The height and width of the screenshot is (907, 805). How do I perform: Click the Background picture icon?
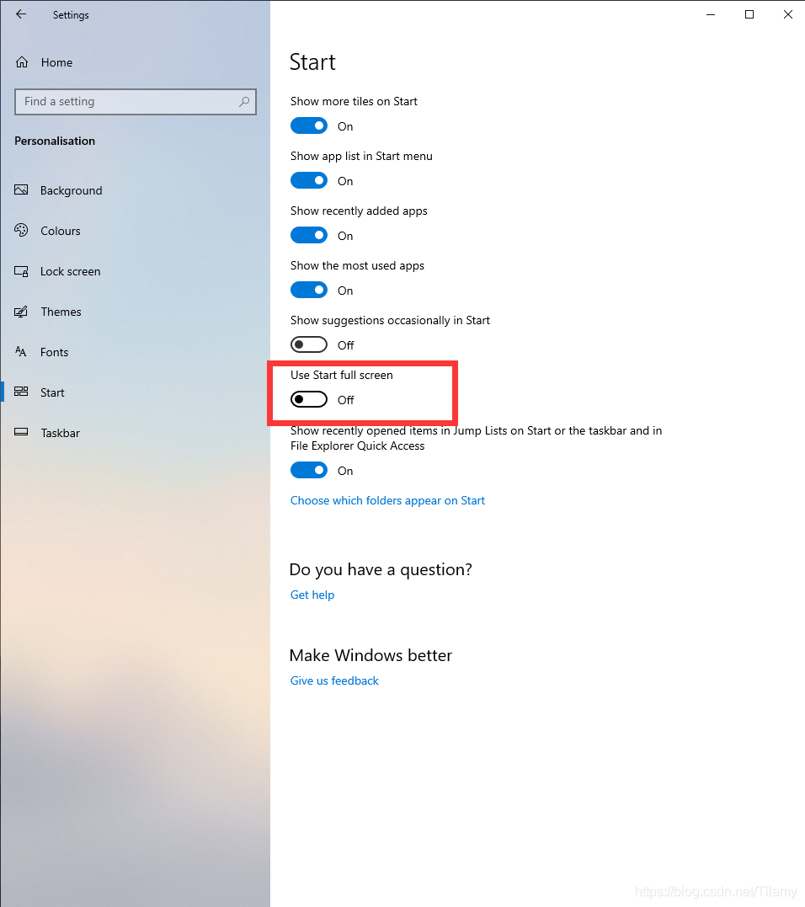tap(21, 189)
